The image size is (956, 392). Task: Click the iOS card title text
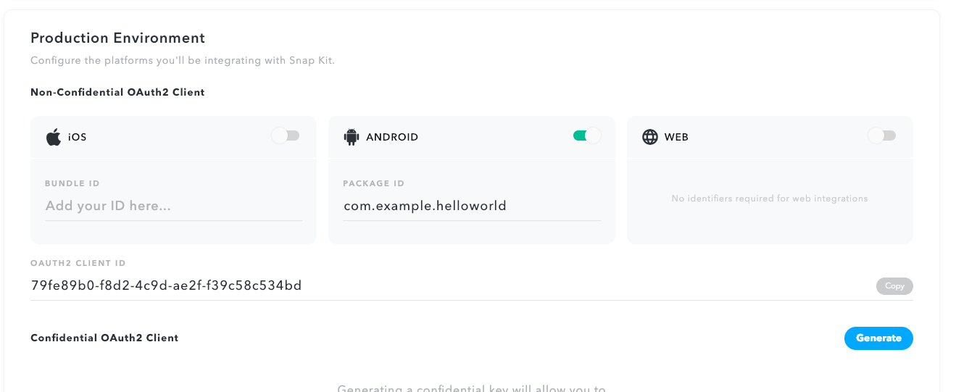point(77,137)
